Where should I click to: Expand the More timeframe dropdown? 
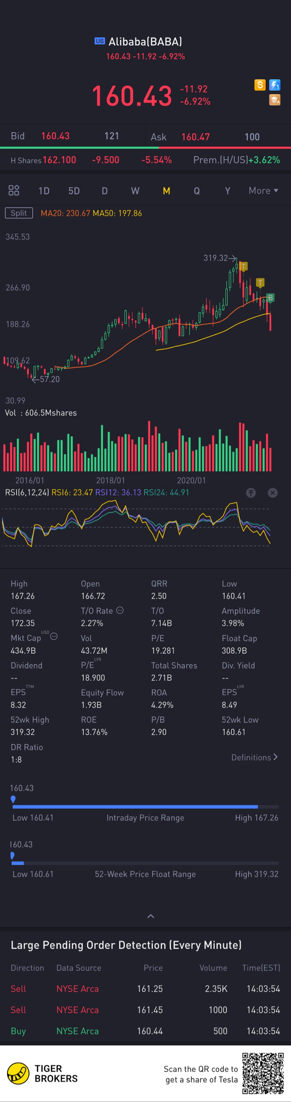[263, 191]
